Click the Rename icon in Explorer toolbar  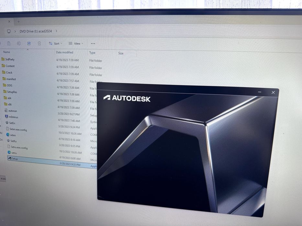coord(19,44)
